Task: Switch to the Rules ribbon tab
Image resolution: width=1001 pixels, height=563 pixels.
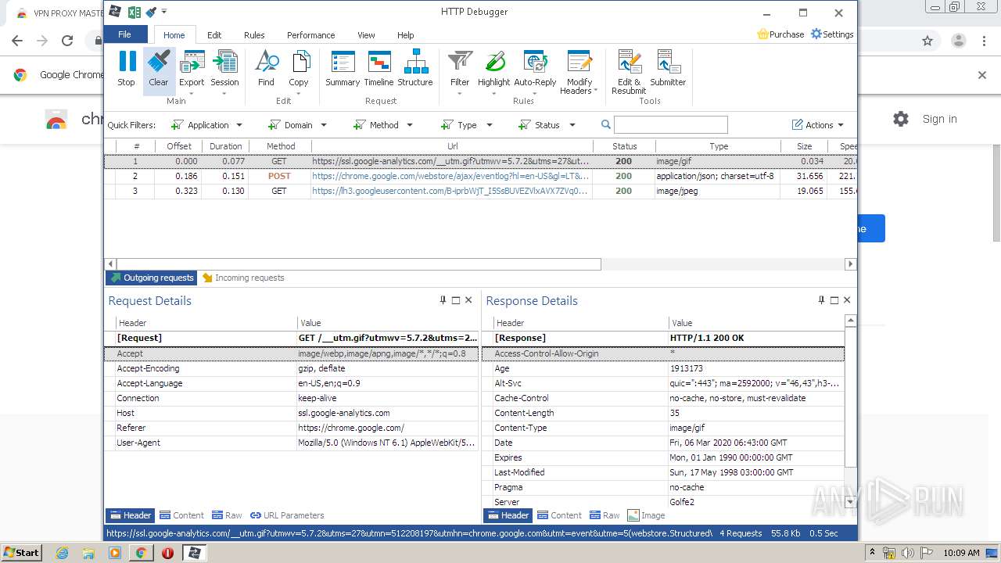Action: point(254,35)
